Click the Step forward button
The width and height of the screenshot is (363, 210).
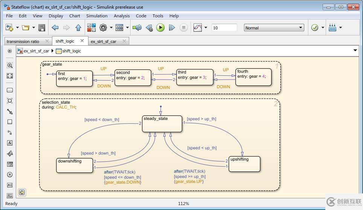click(x=172, y=28)
